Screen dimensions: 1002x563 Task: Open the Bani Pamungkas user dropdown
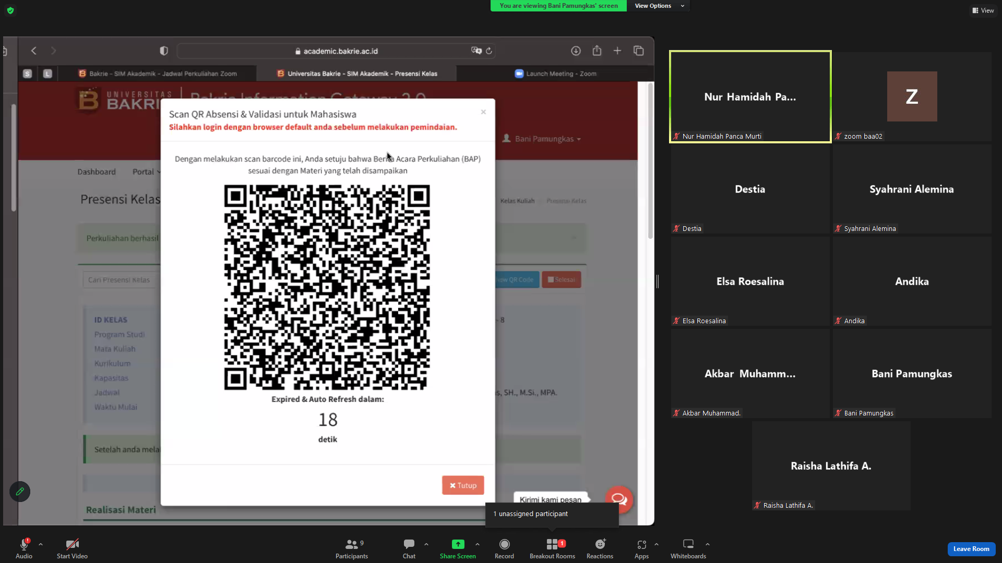point(542,139)
